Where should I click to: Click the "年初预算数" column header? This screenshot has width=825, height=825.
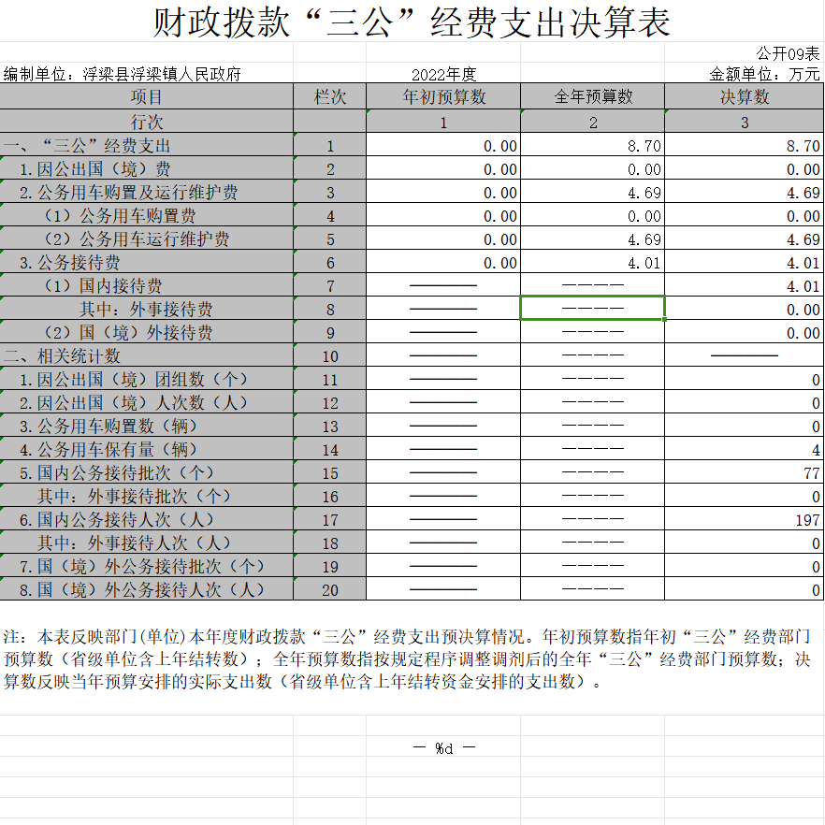443,97
